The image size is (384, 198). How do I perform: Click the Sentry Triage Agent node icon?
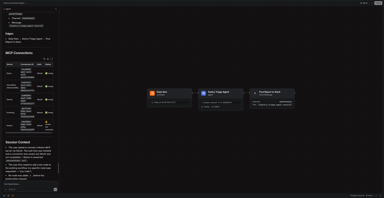[203, 93]
